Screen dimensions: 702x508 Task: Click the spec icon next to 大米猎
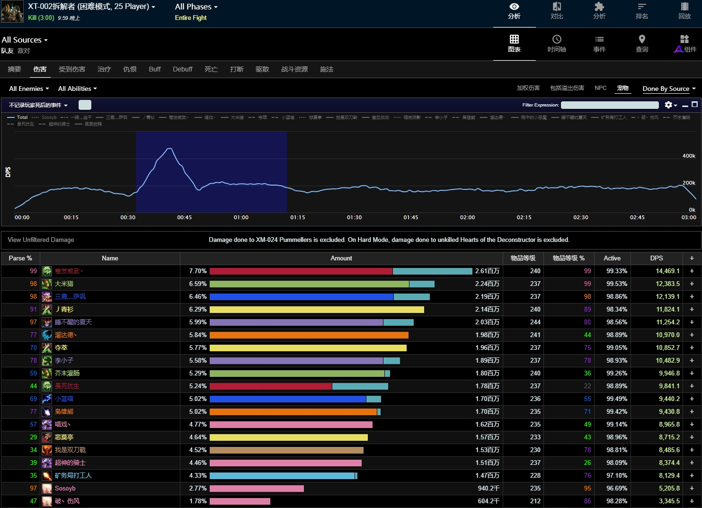point(47,284)
